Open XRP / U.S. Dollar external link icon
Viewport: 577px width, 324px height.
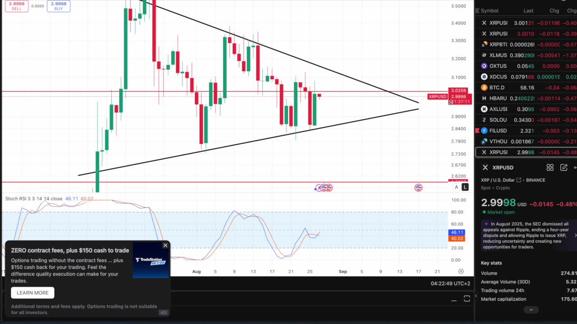tap(519, 180)
